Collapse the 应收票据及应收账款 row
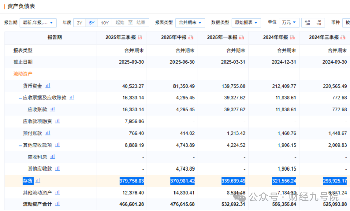 click(20, 98)
